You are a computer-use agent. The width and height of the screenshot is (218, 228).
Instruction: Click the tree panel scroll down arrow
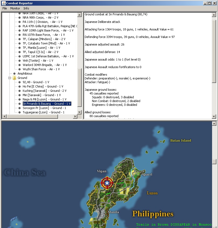[79, 112]
